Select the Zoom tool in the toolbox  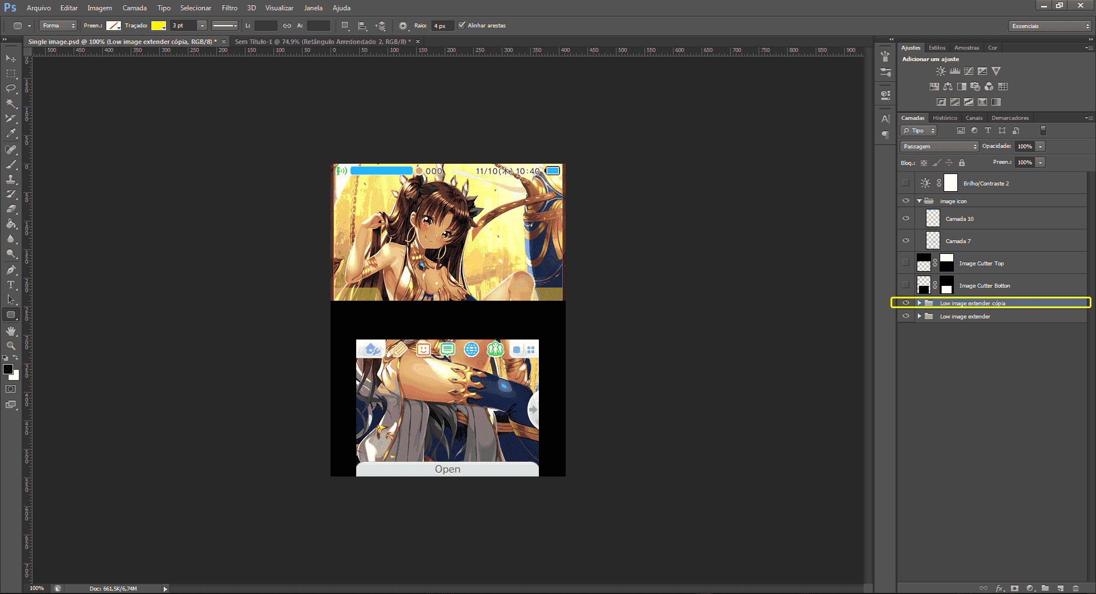pyautogui.click(x=11, y=346)
